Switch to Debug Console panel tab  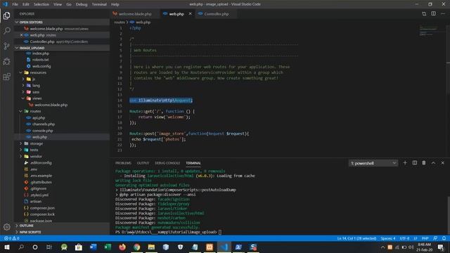pyautogui.click(x=167, y=163)
